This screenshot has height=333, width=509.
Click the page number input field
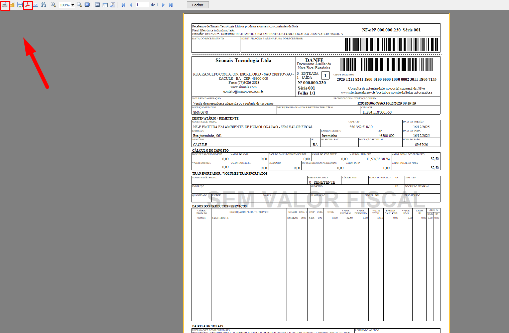point(142,5)
